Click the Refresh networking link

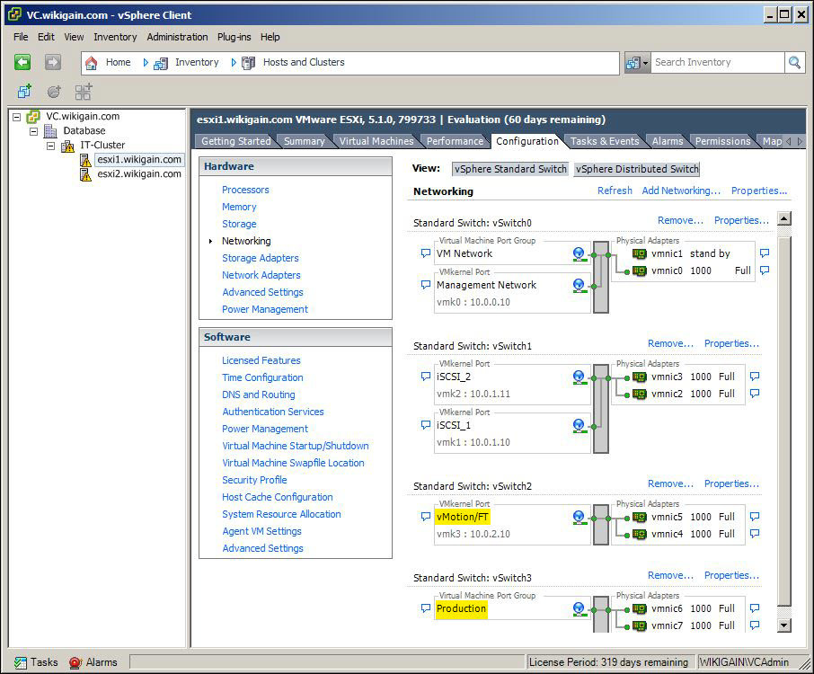(x=615, y=191)
